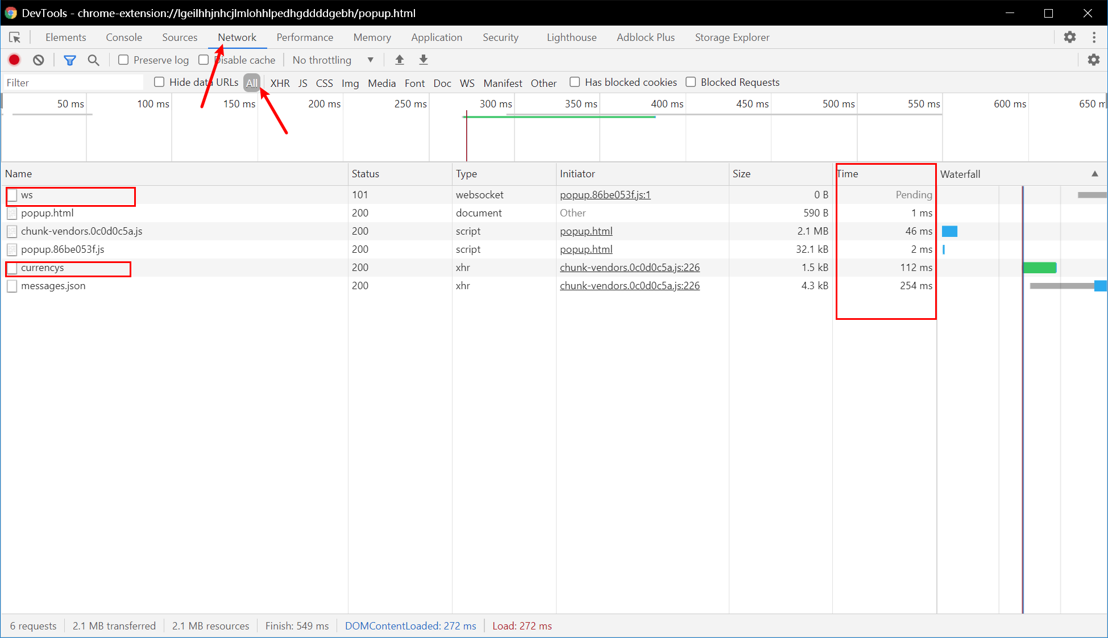Filter by Doc requests
The height and width of the screenshot is (638, 1108).
[442, 83]
